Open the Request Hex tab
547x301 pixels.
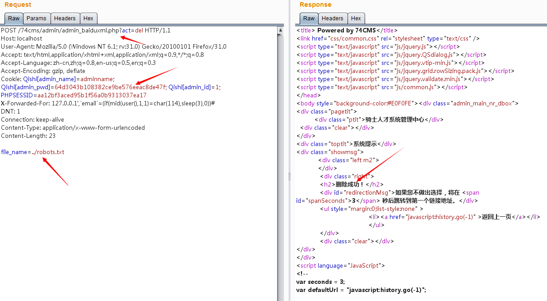click(x=88, y=18)
